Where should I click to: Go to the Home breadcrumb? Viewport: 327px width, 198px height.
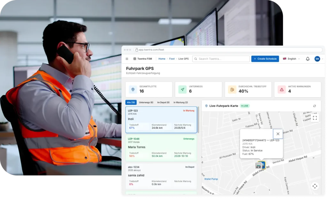point(162,59)
